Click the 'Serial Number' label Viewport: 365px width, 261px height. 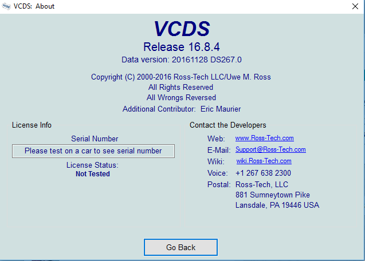click(95, 139)
